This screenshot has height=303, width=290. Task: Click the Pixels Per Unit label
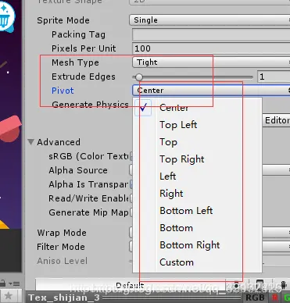[84, 48]
